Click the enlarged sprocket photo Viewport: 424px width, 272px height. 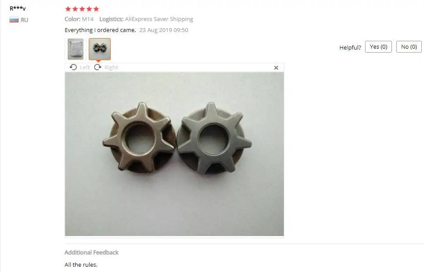click(x=174, y=154)
